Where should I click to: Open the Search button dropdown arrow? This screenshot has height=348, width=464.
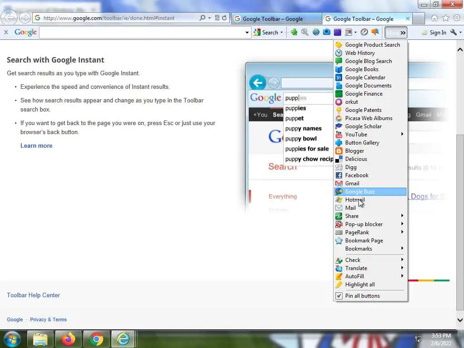[x=281, y=33]
